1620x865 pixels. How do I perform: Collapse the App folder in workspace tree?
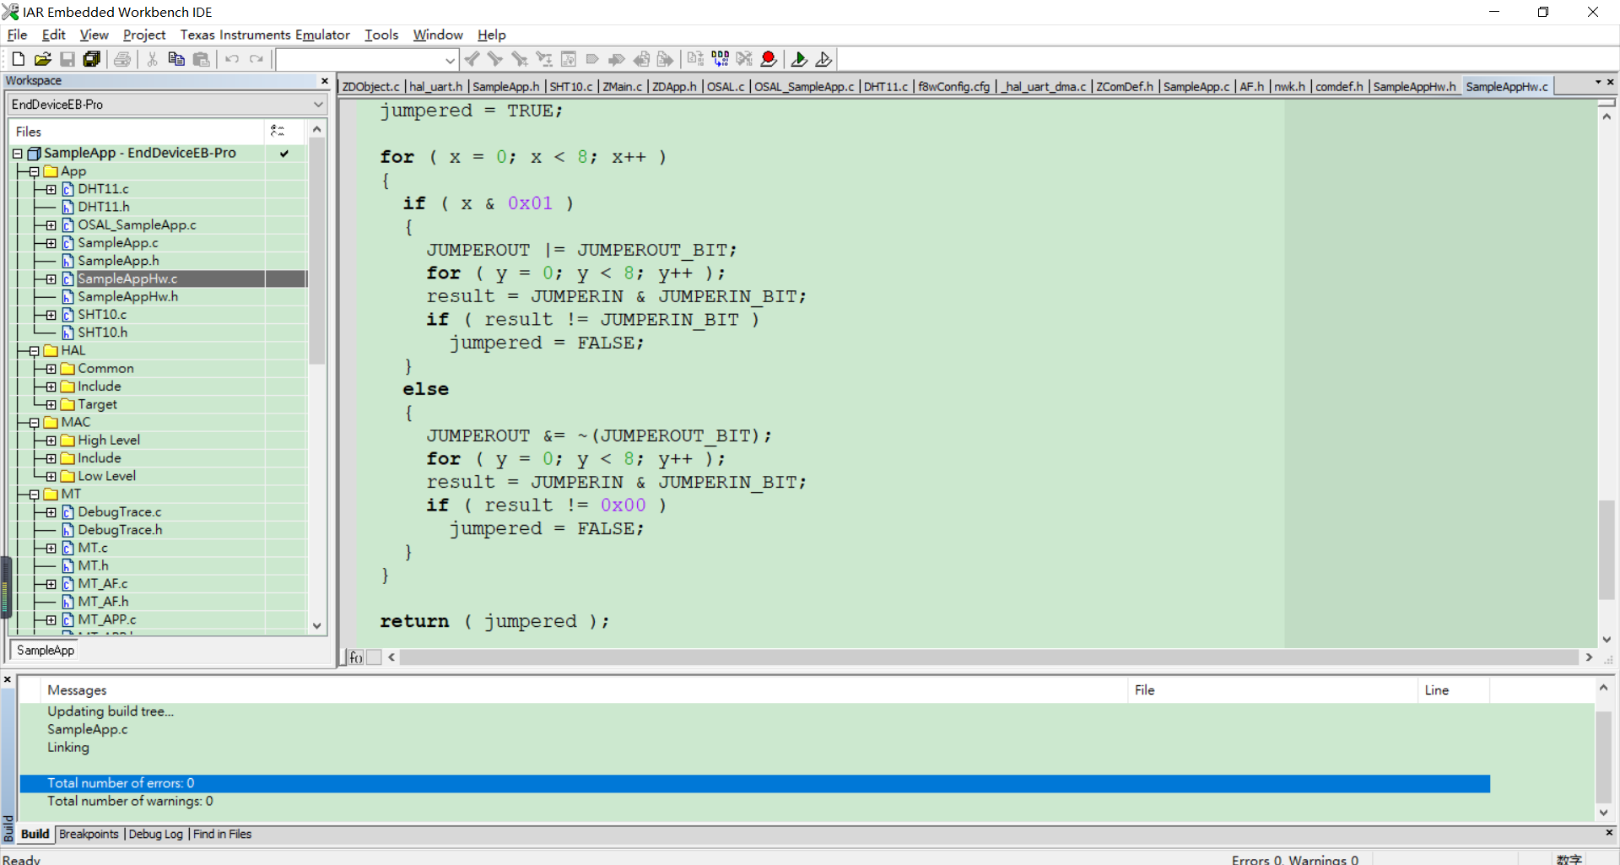click(34, 171)
